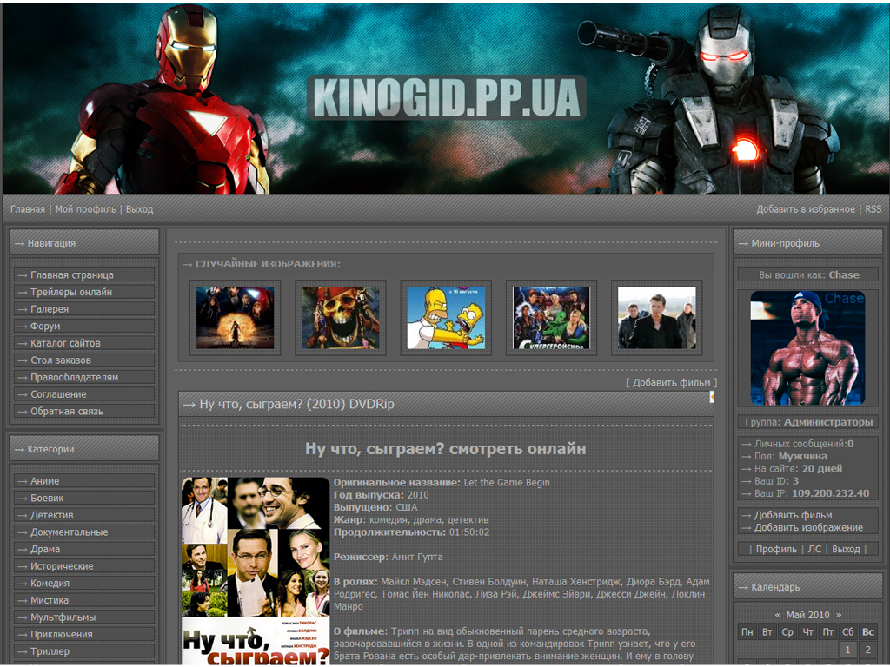Click Добавить фильм in the mini-profile
Image resolution: width=890 pixels, height=667 pixels.
click(793, 515)
